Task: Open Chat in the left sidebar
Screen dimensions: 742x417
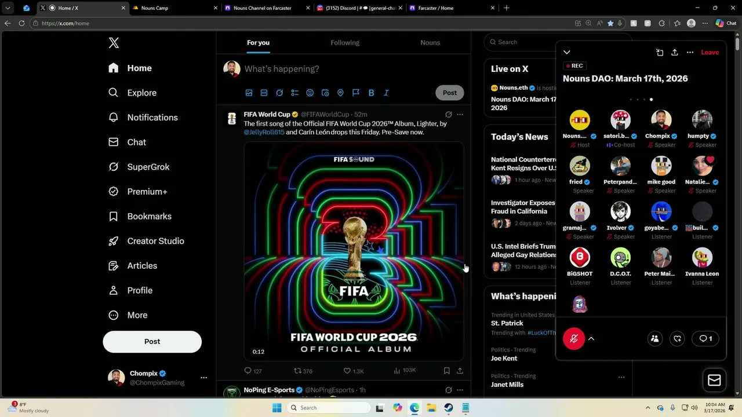Action: (x=127, y=142)
